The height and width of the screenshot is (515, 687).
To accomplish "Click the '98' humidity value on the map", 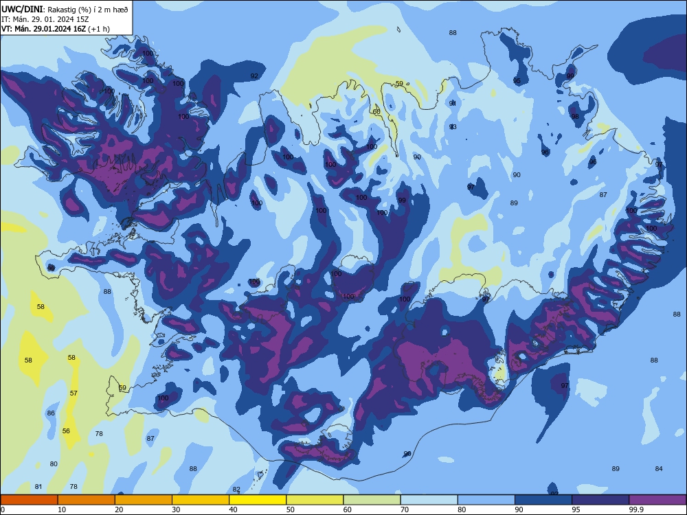I will point(575,117).
